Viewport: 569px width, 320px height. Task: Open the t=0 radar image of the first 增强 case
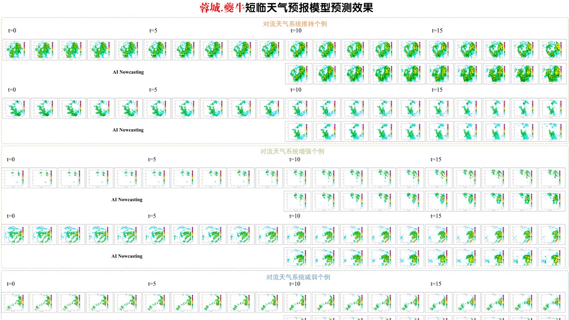pos(15,178)
